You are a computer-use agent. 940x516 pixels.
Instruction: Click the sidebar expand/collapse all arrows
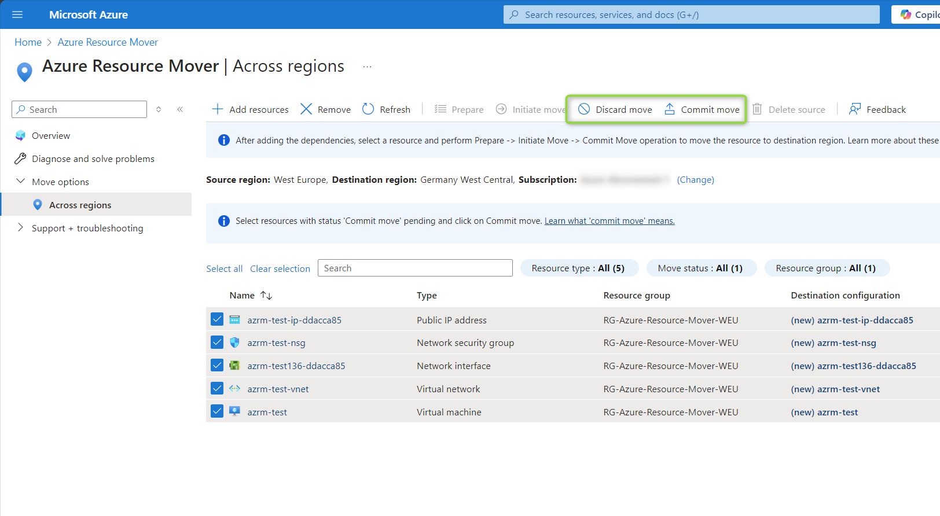click(x=159, y=109)
